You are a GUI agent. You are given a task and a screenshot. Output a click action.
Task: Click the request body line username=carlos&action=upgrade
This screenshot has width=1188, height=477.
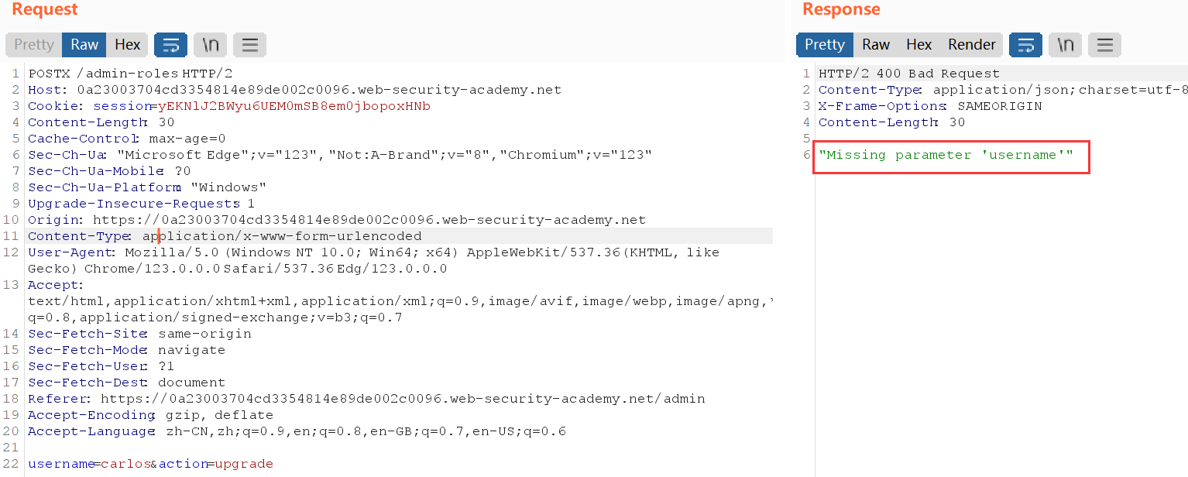pyautogui.click(x=150, y=464)
